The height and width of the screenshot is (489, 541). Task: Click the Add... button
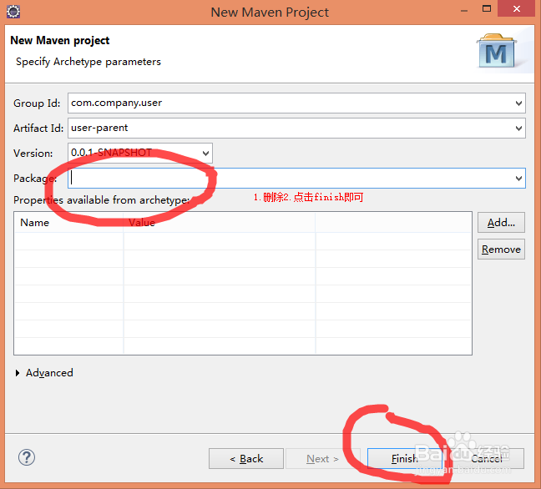(501, 223)
